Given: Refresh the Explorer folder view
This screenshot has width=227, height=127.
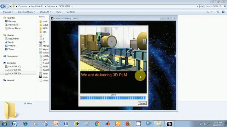Looking at the screenshot, I should (201, 6).
